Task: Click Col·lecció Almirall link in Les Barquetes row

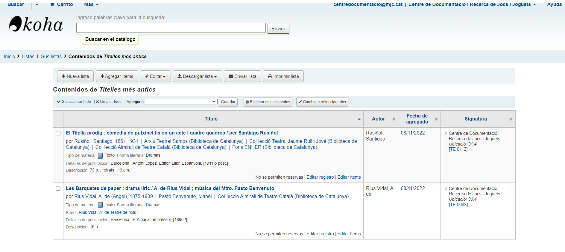Action: (x=283, y=196)
